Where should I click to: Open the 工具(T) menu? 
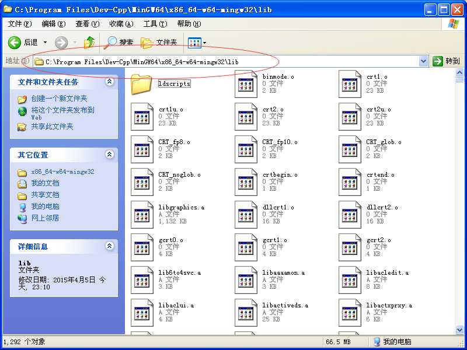pyautogui.click(x=155, y=24)
